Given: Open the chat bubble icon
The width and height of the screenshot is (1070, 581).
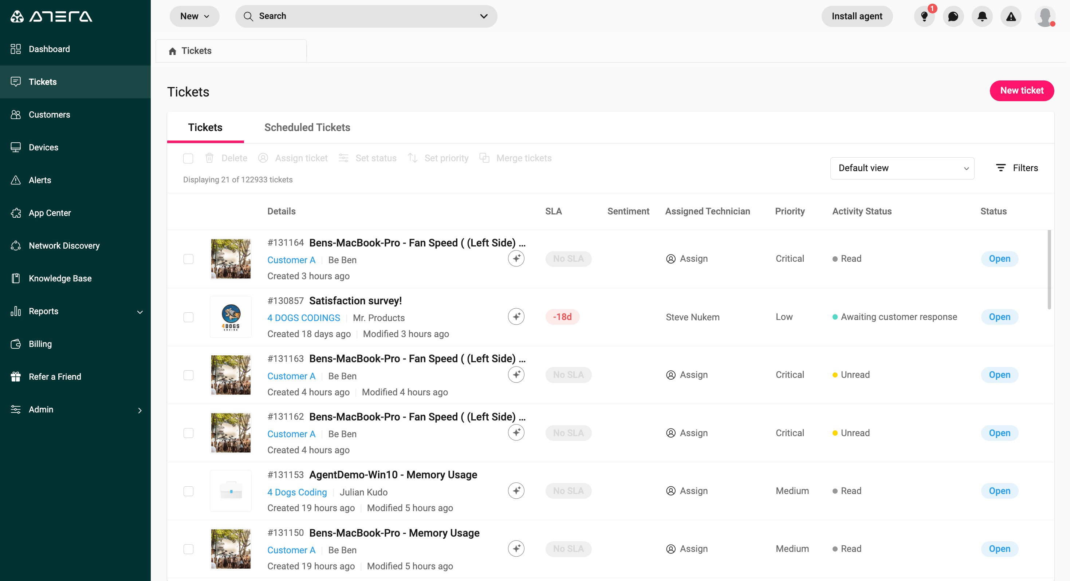Looking at the screenshot, I should (x=953, y=16).
